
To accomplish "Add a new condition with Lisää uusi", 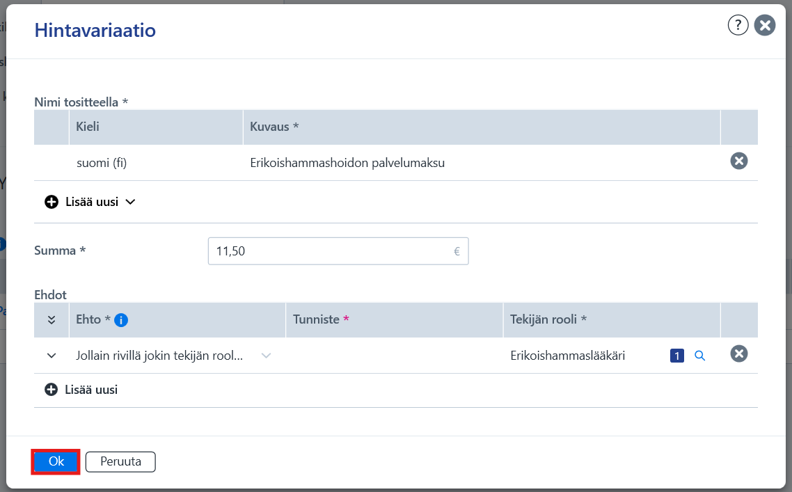I will (81, 390).
